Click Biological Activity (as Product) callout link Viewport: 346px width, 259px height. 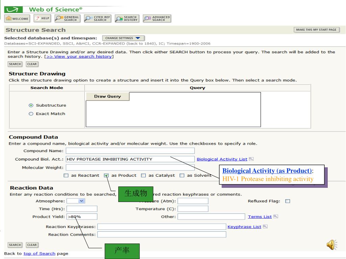click(x=267, y=171)
